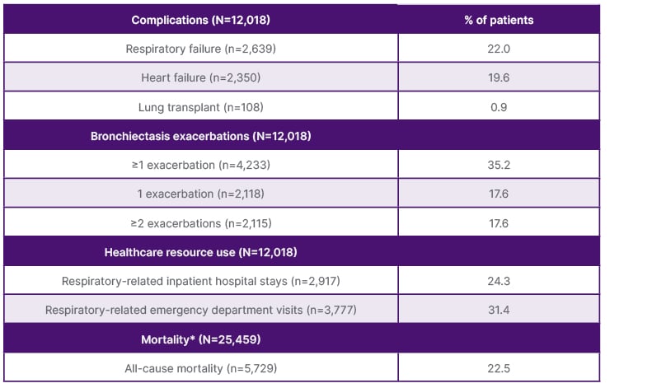Click the Healthcare resource use section header

pyautogui.click(x=200, y=252)
